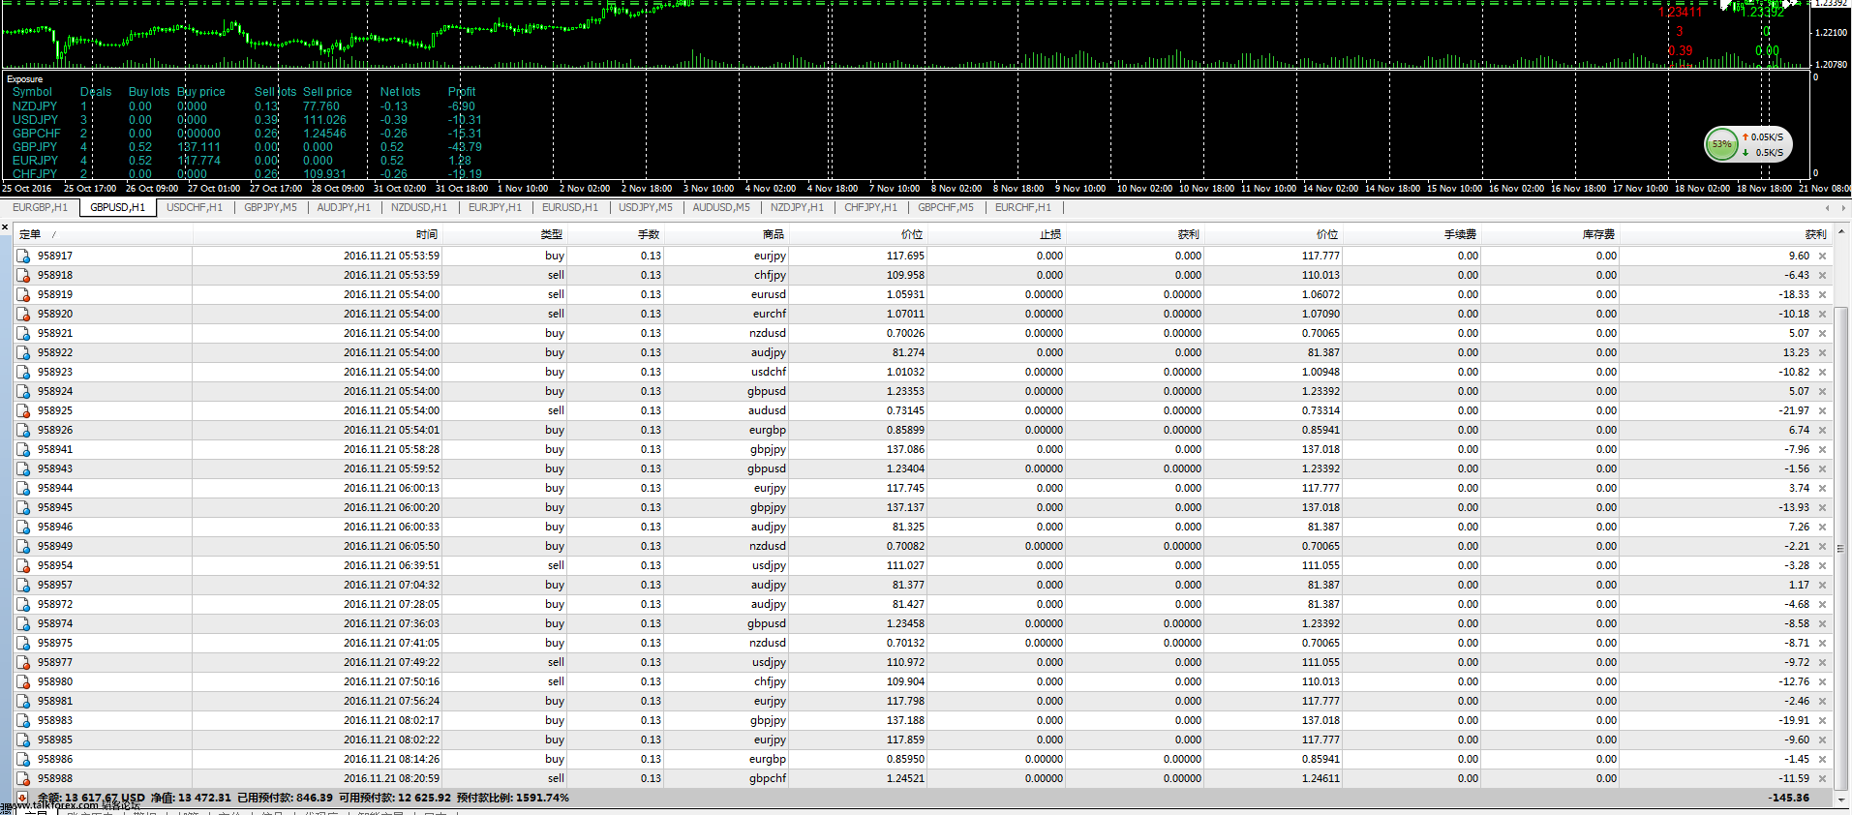Open the GBPJPY,M5 chart tab
1852x815 pixels.
[270, 208]
